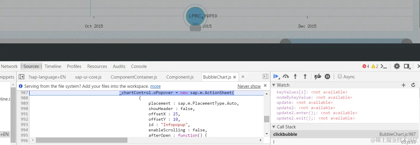420x145 pixels.
Task: Open ComponentContainer.js file tab
Action: click(x=134, y=77)
